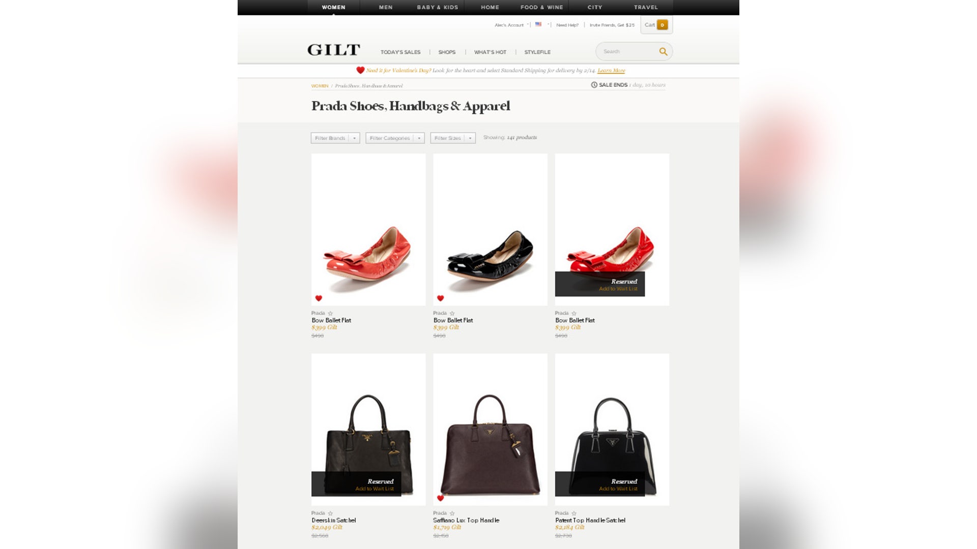
Task: Toggle favorite star for Deerskin Satchel
Action: [x=330, y=513]
